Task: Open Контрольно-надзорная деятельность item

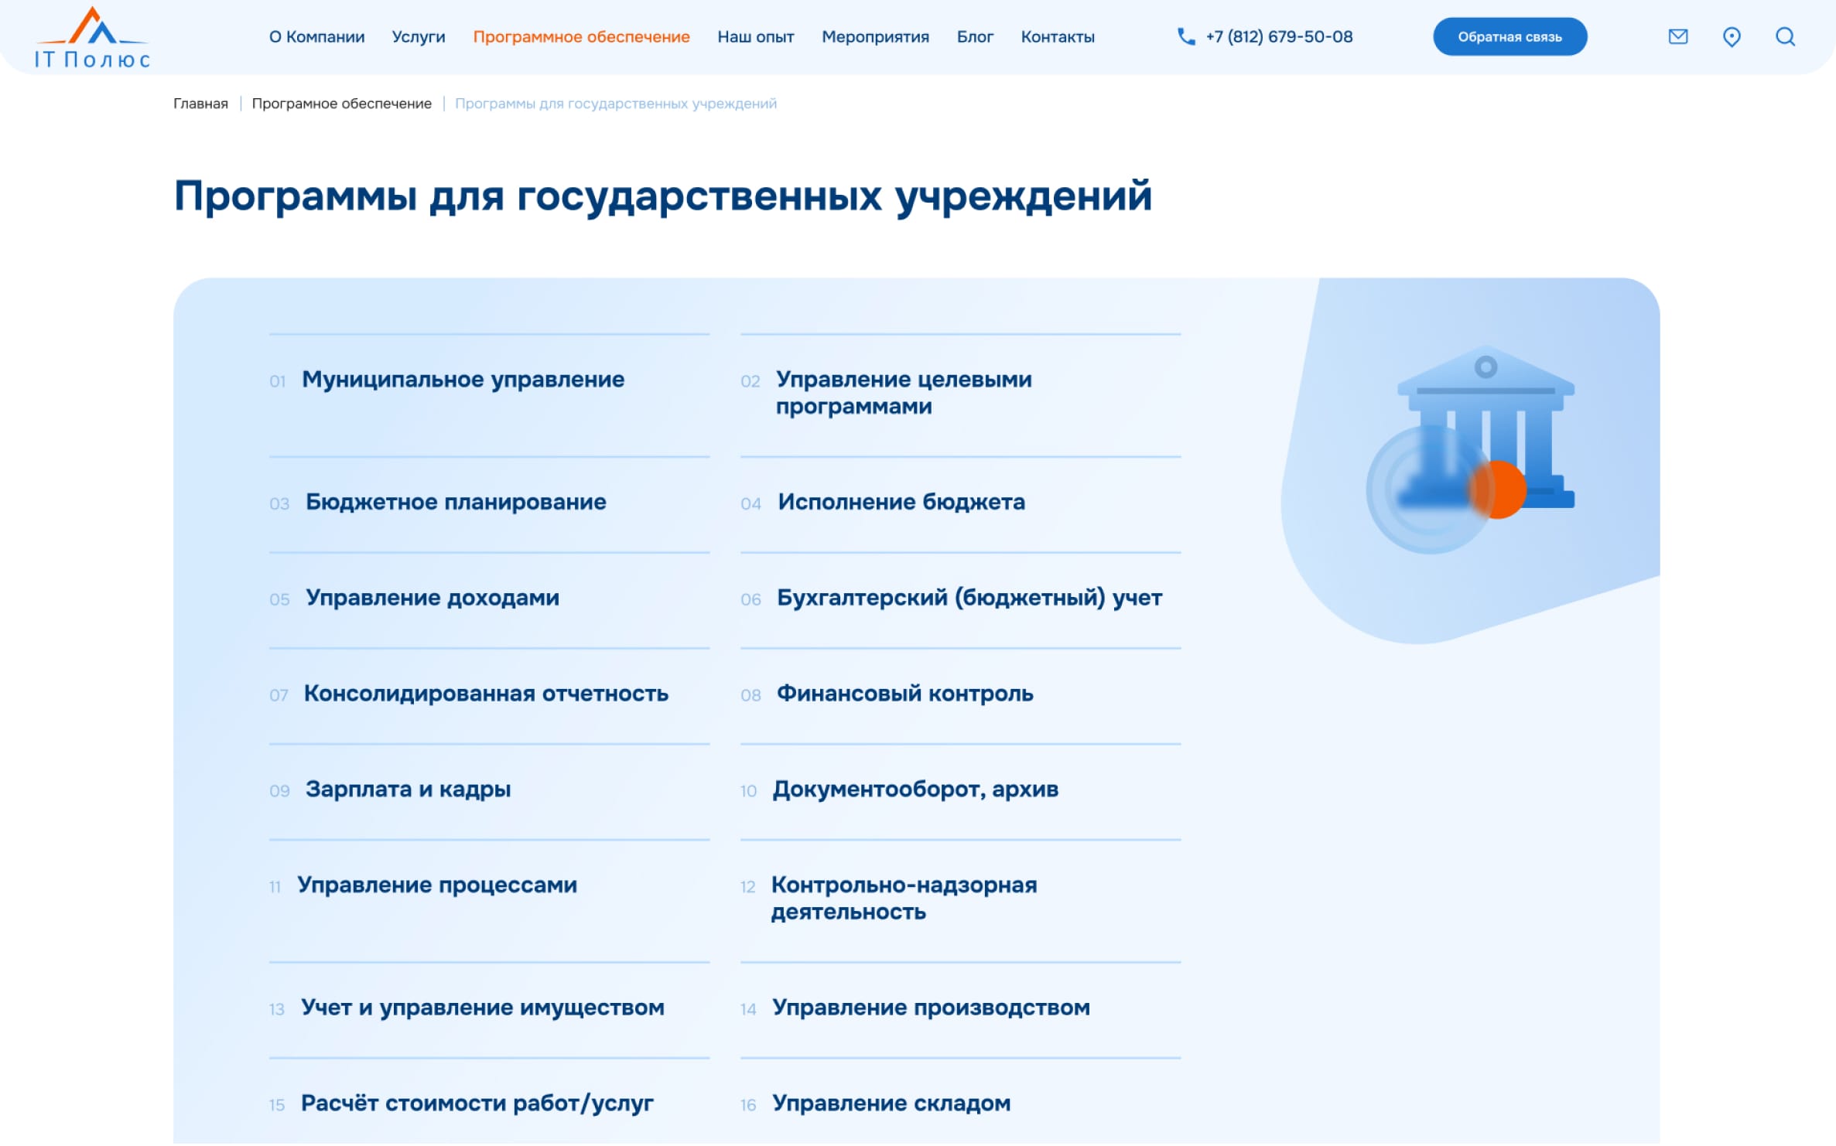Action: pos(904,899)
